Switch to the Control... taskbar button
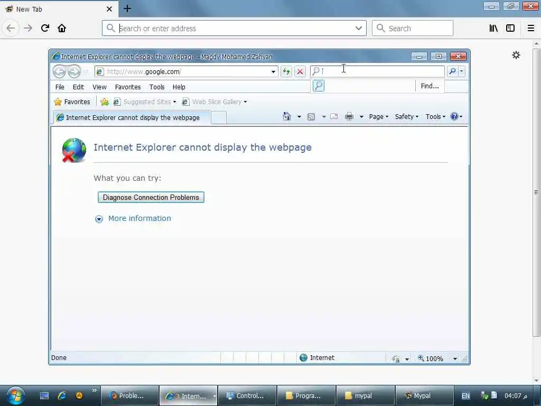541x406 pixels. [x=247, y=395]
